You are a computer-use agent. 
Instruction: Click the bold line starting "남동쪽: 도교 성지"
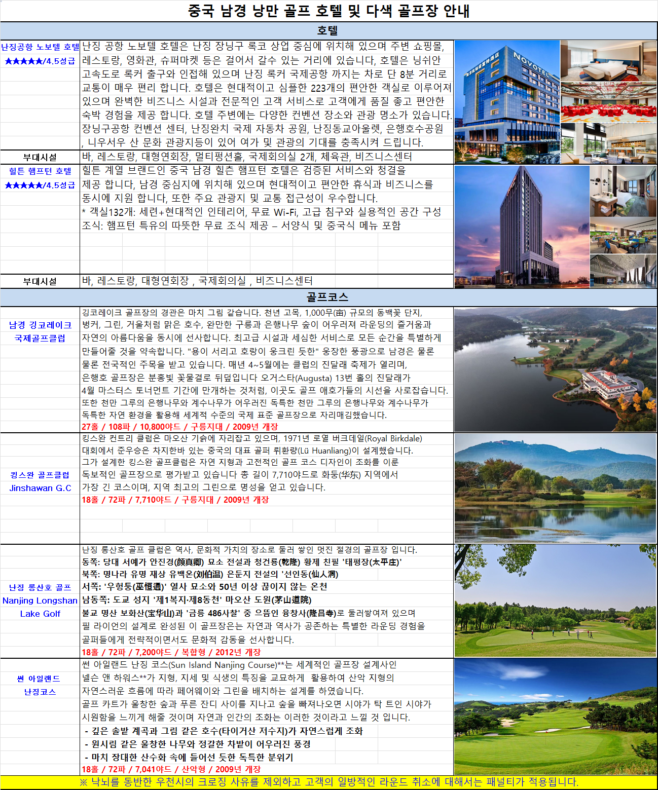[x=197, y=599]
